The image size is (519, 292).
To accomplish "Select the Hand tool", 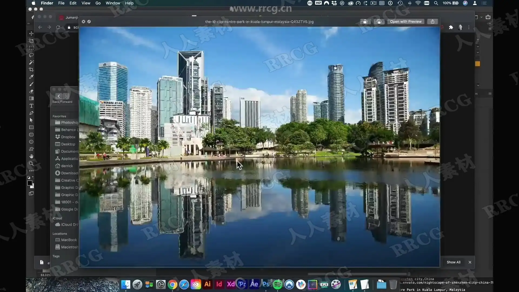I will point(31,156).
